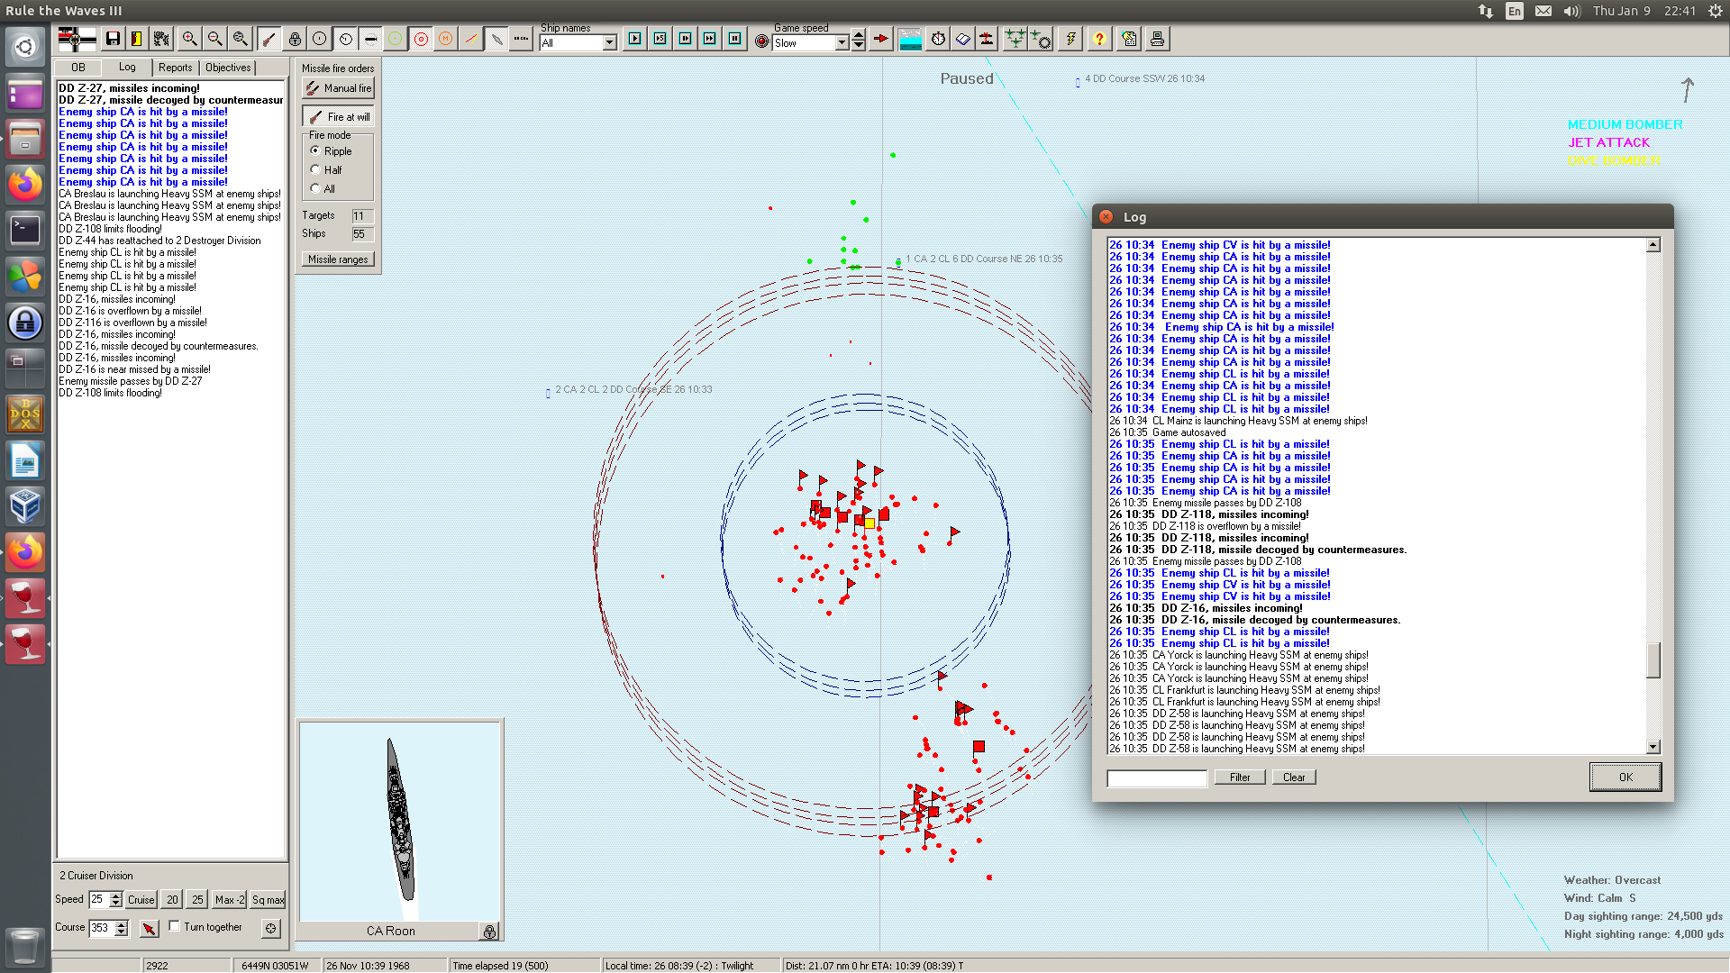Click the Missile ranges button
Image resolution: width=1730 pixels, height=973 pixels.
[x=338, y=259]
